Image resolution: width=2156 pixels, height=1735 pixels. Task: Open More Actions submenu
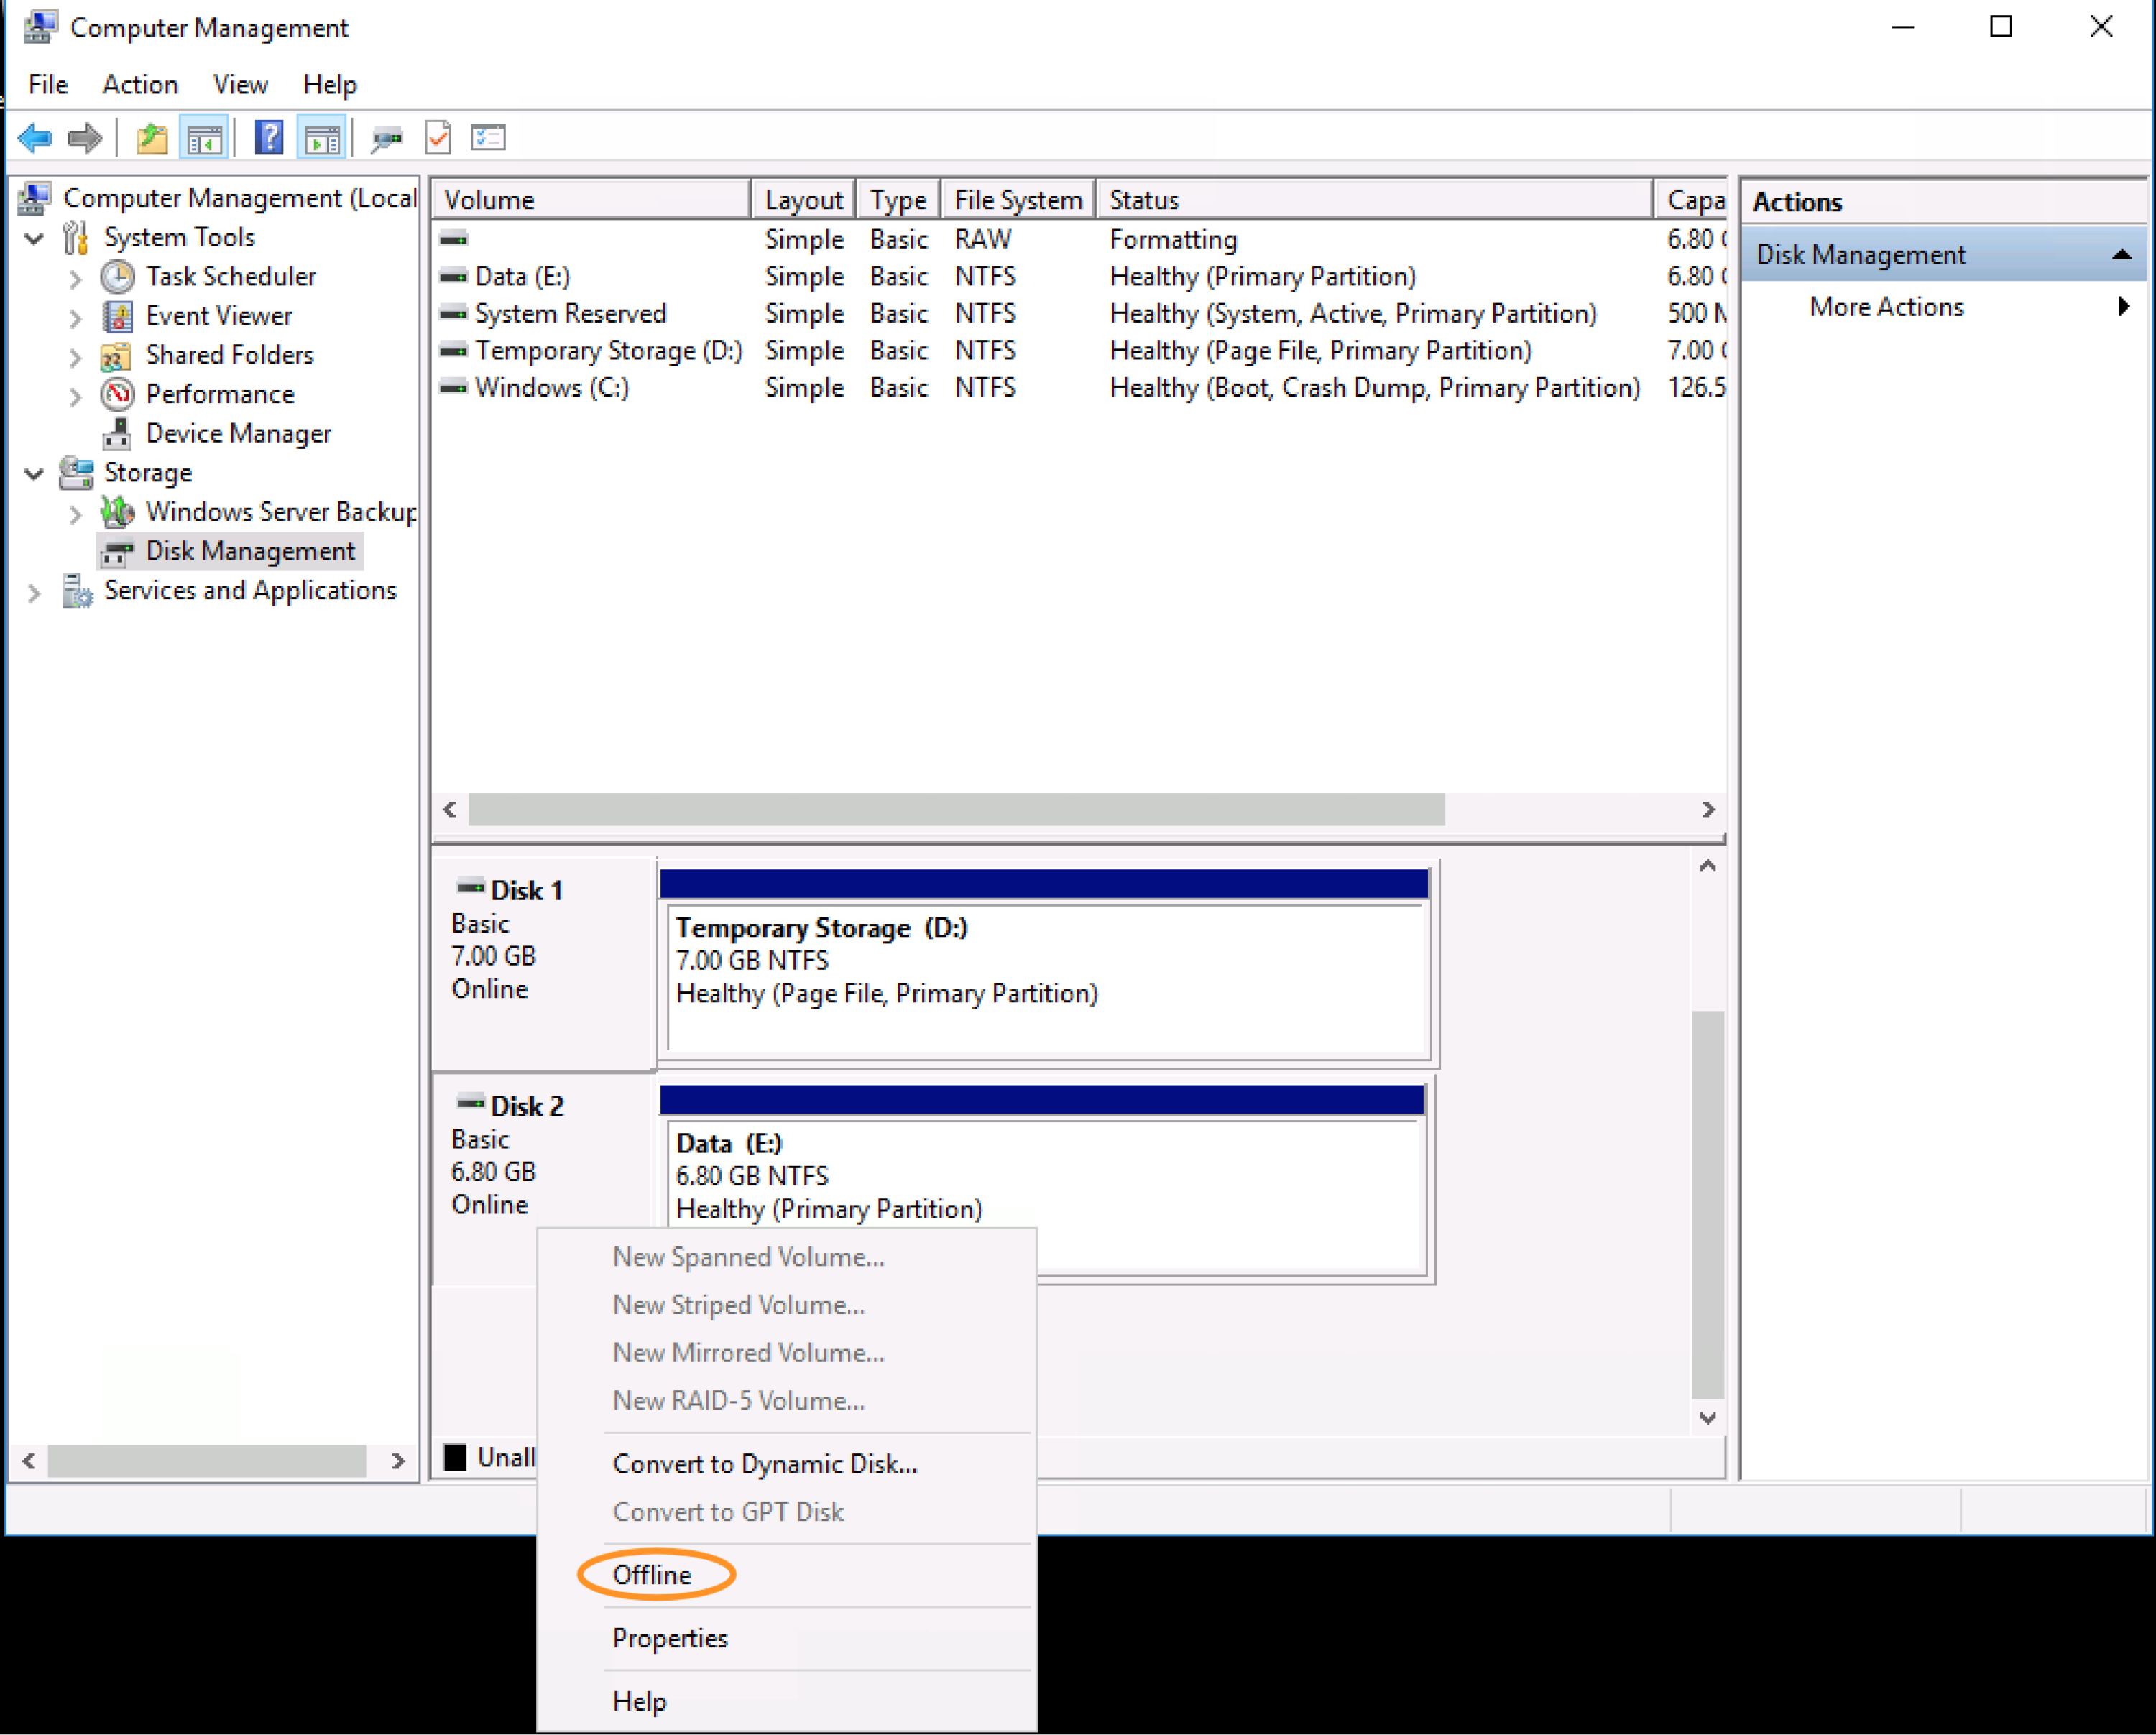pyautogui.click(x=1886, y=307)
